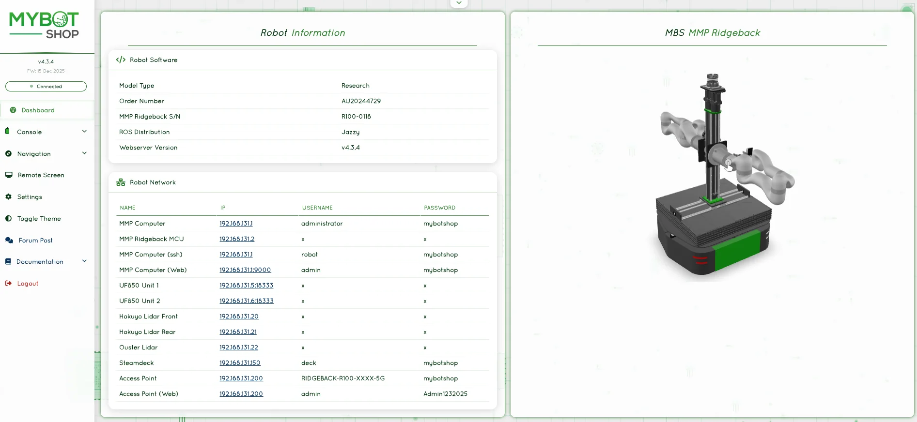Click the Documentation book icon
The height and width of the screenshot is (422, 917).
[8, 262]
